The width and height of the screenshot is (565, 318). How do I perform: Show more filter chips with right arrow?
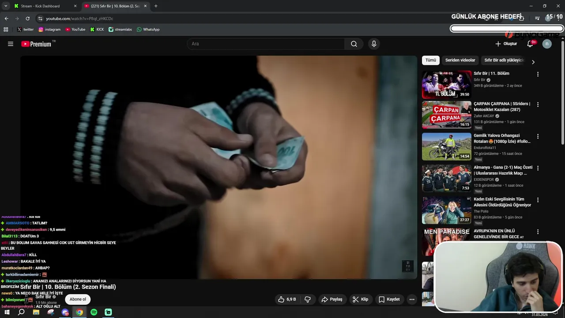533,62
